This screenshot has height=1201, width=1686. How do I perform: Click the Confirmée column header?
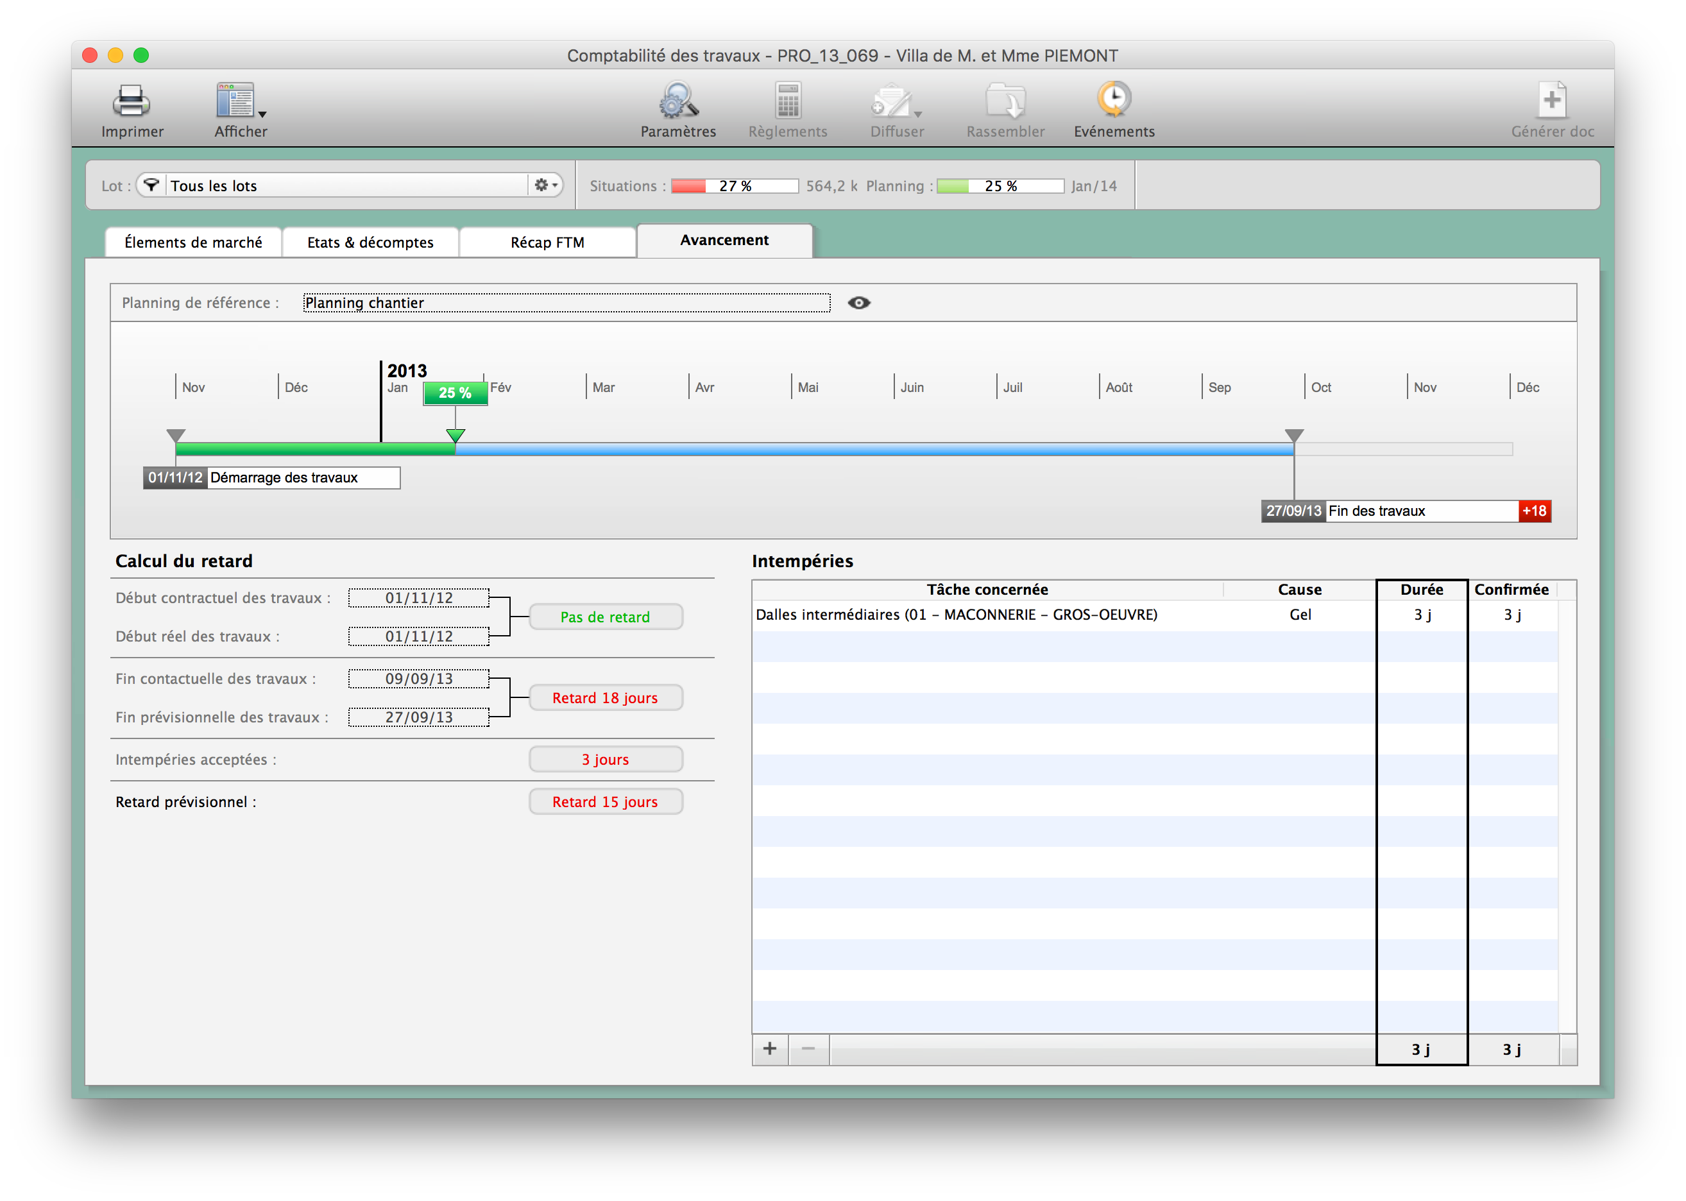1511,590
